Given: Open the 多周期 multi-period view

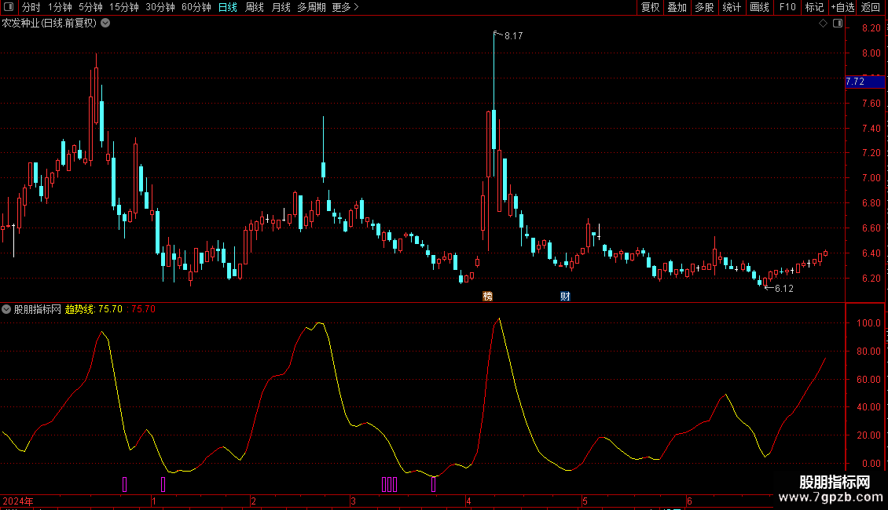Looking at the screenshot, I should (x=311, y=7).
